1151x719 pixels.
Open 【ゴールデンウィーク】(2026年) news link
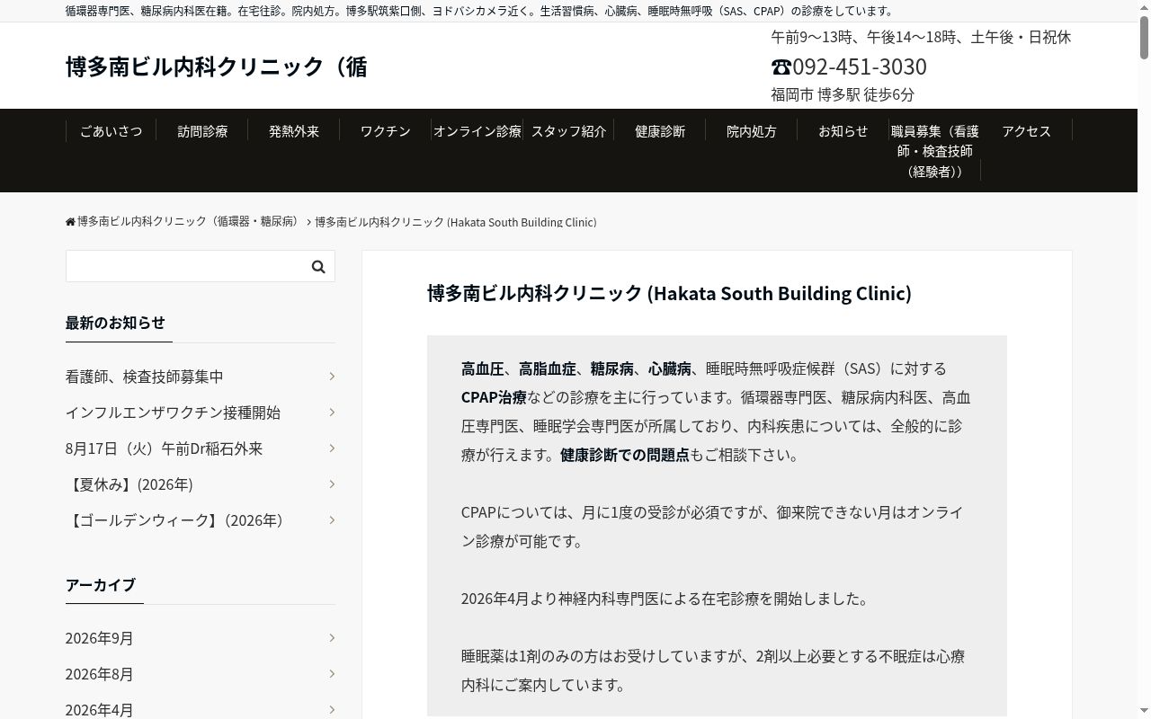pos(177,519)
